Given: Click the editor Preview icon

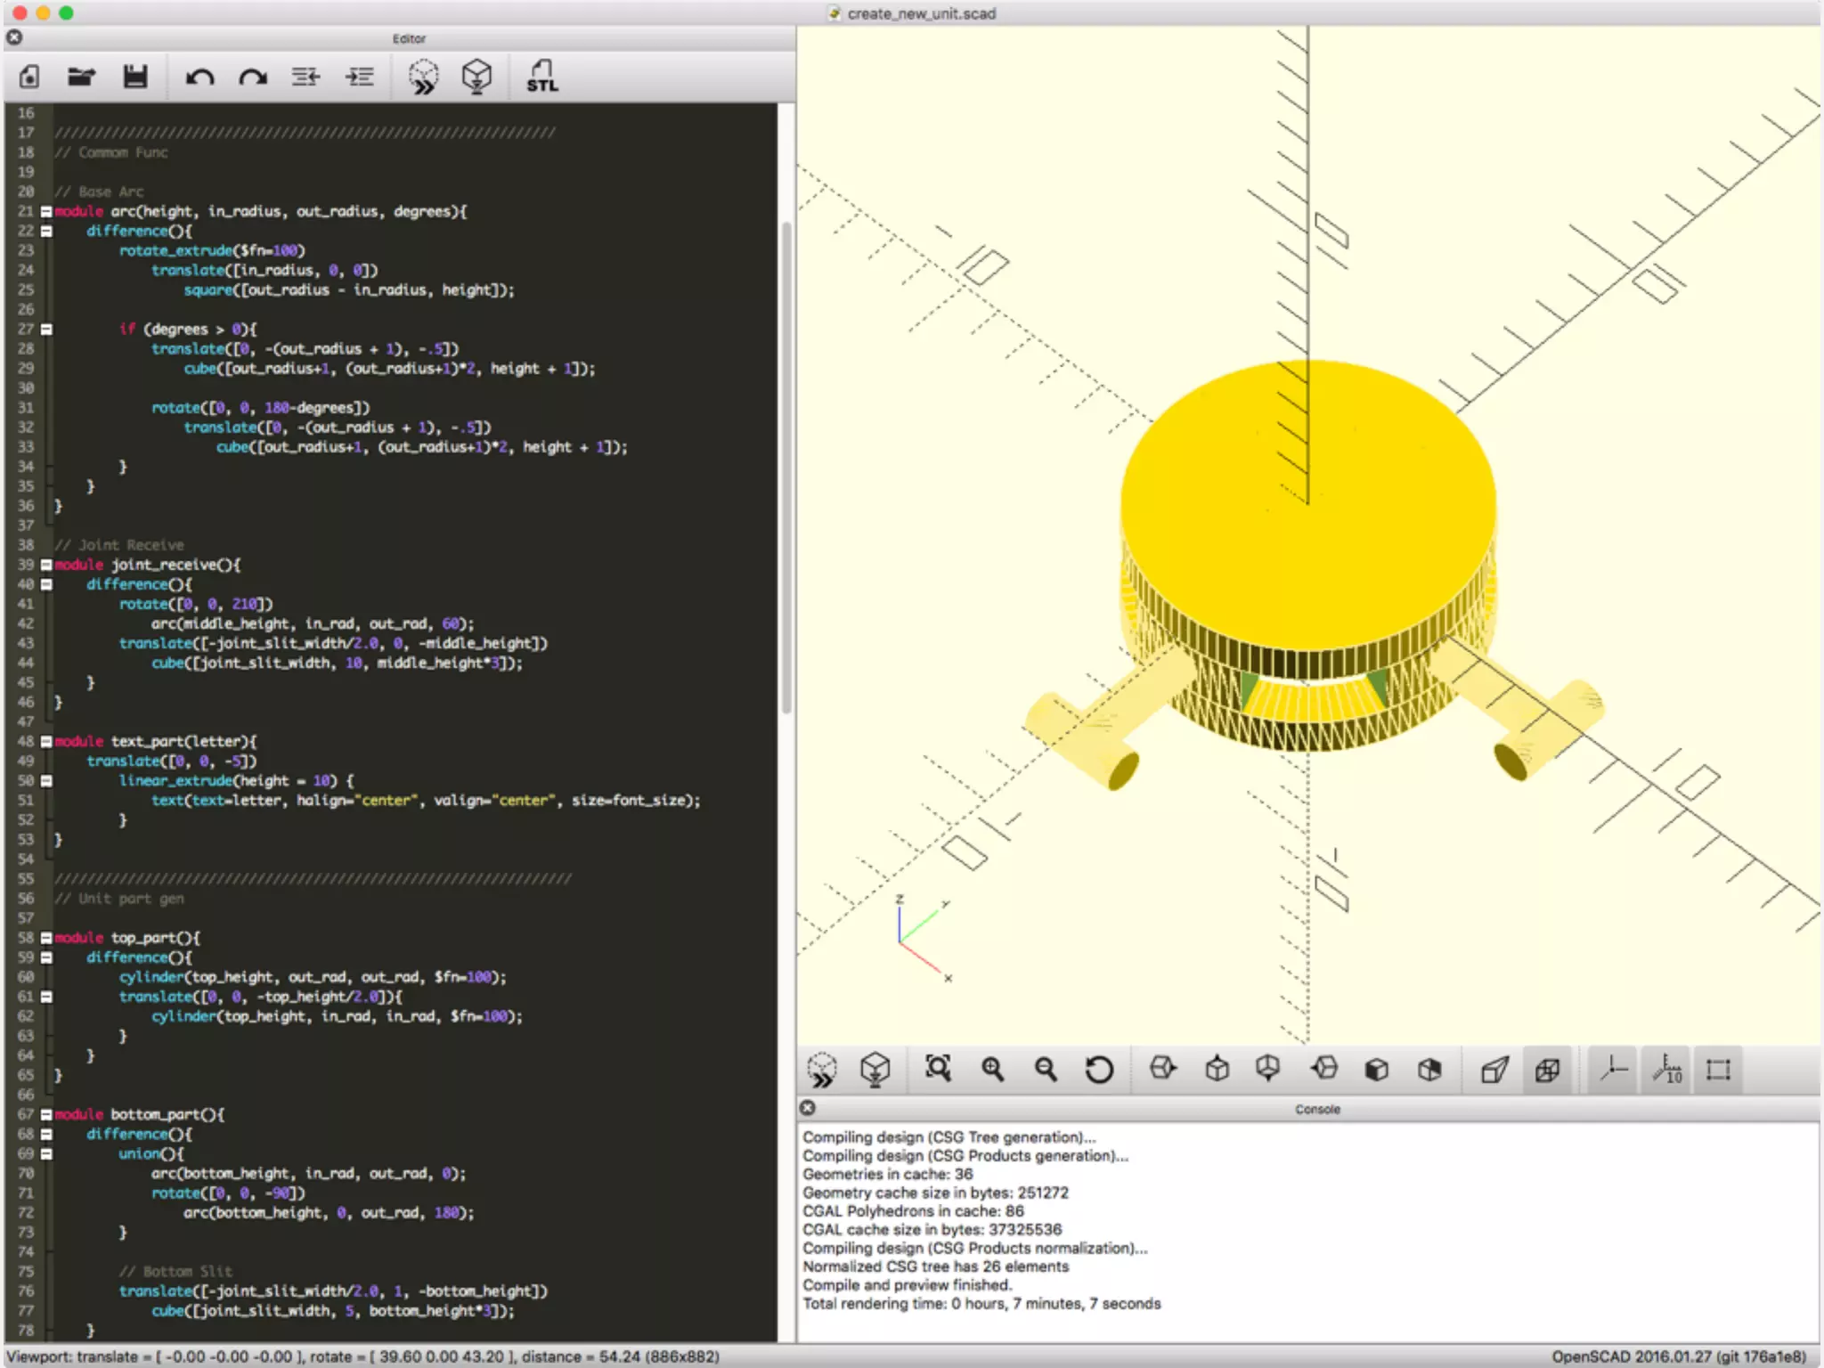Looking at the screenshot, I should [x=423, y=77].
